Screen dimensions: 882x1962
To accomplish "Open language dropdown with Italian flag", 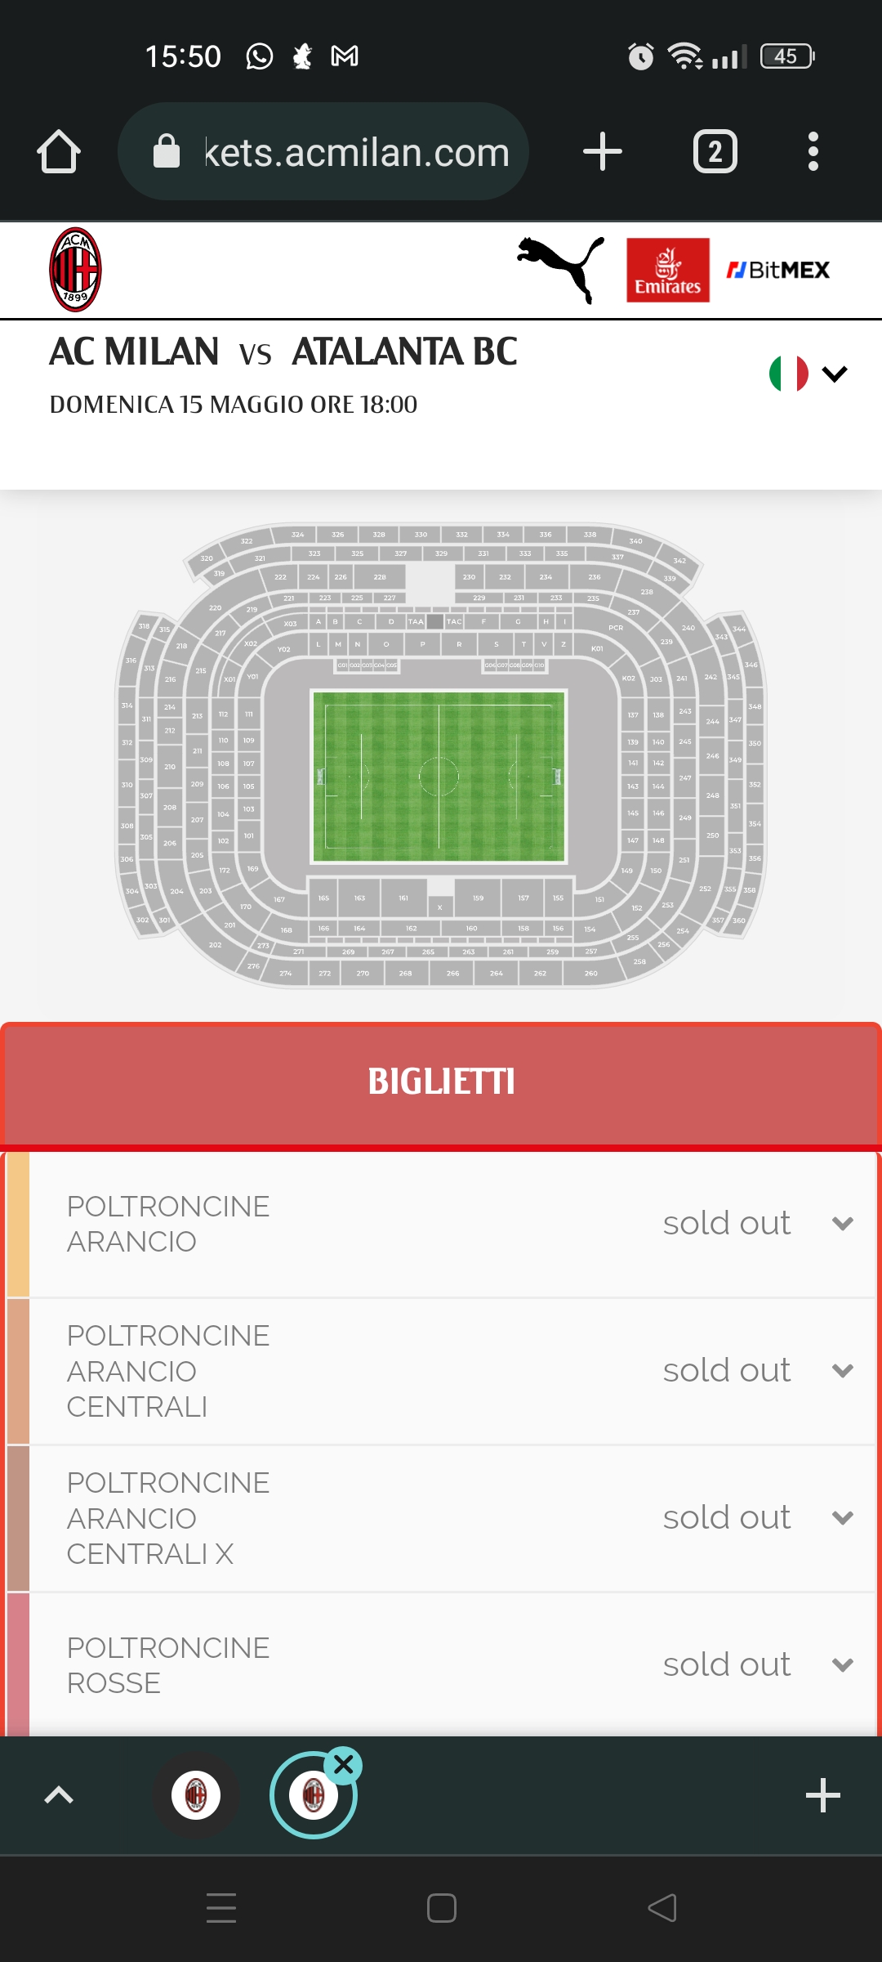I will pos(808,374).
